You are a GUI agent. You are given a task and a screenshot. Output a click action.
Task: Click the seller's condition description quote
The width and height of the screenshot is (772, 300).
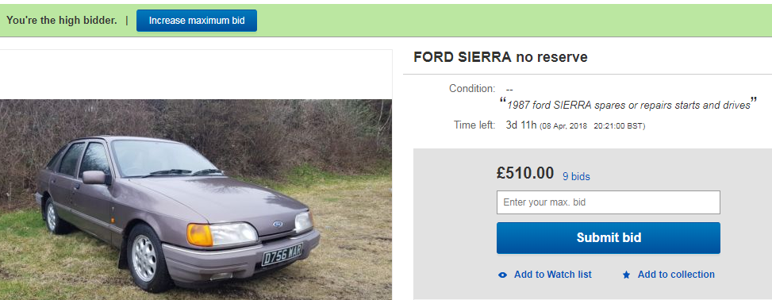[x=628, y=105]
